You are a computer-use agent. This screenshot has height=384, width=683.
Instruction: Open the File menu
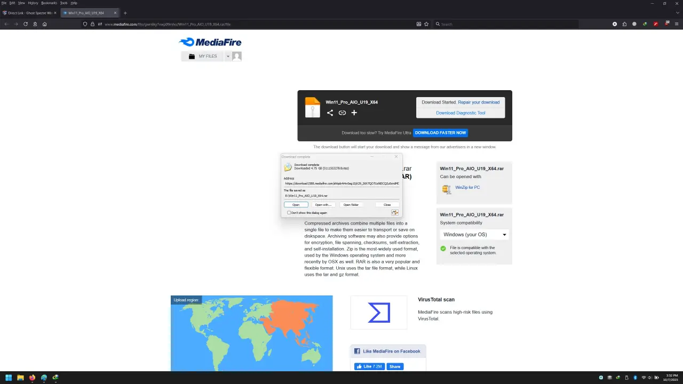[4, 3]
